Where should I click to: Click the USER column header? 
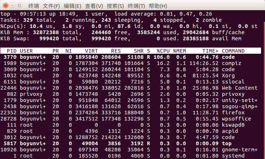coord(26,51)
